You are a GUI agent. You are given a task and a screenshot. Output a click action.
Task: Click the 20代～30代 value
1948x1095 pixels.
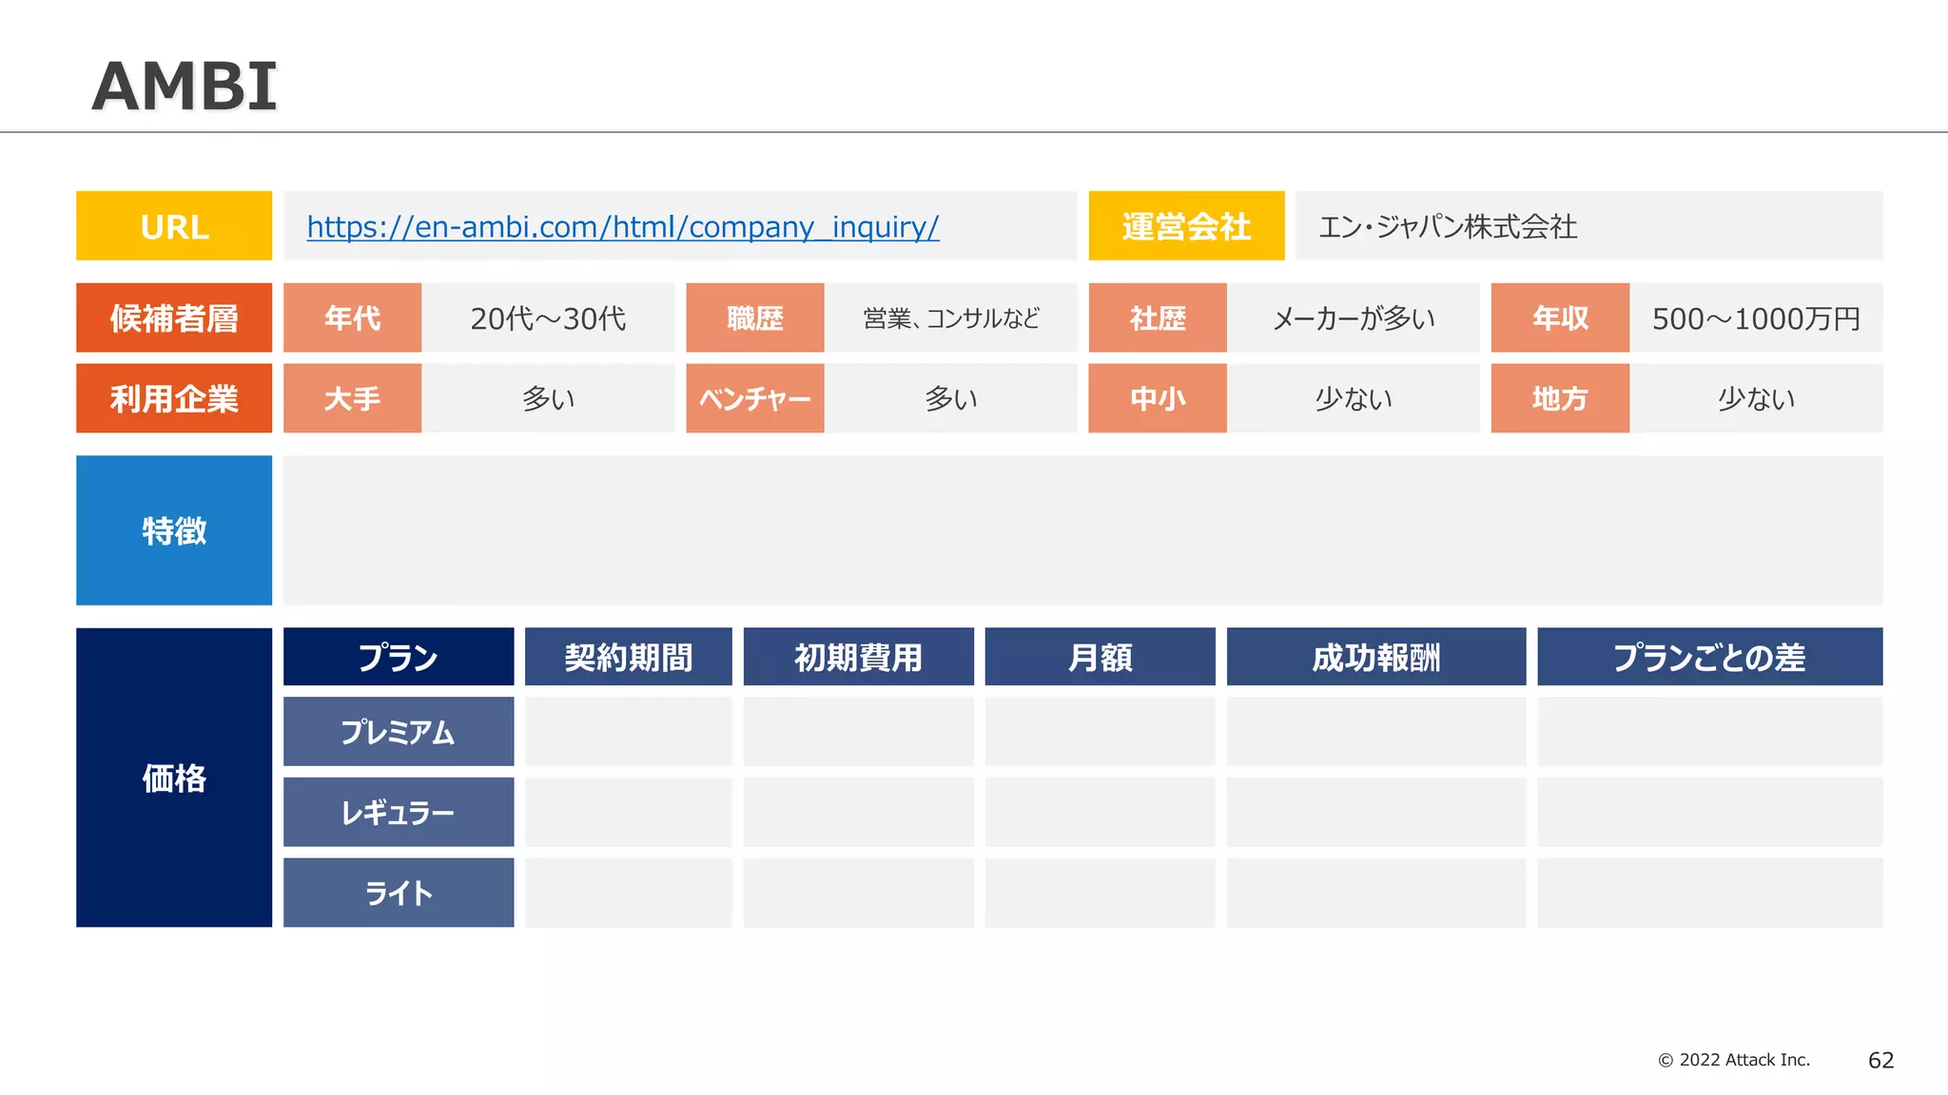coord(548,318)
